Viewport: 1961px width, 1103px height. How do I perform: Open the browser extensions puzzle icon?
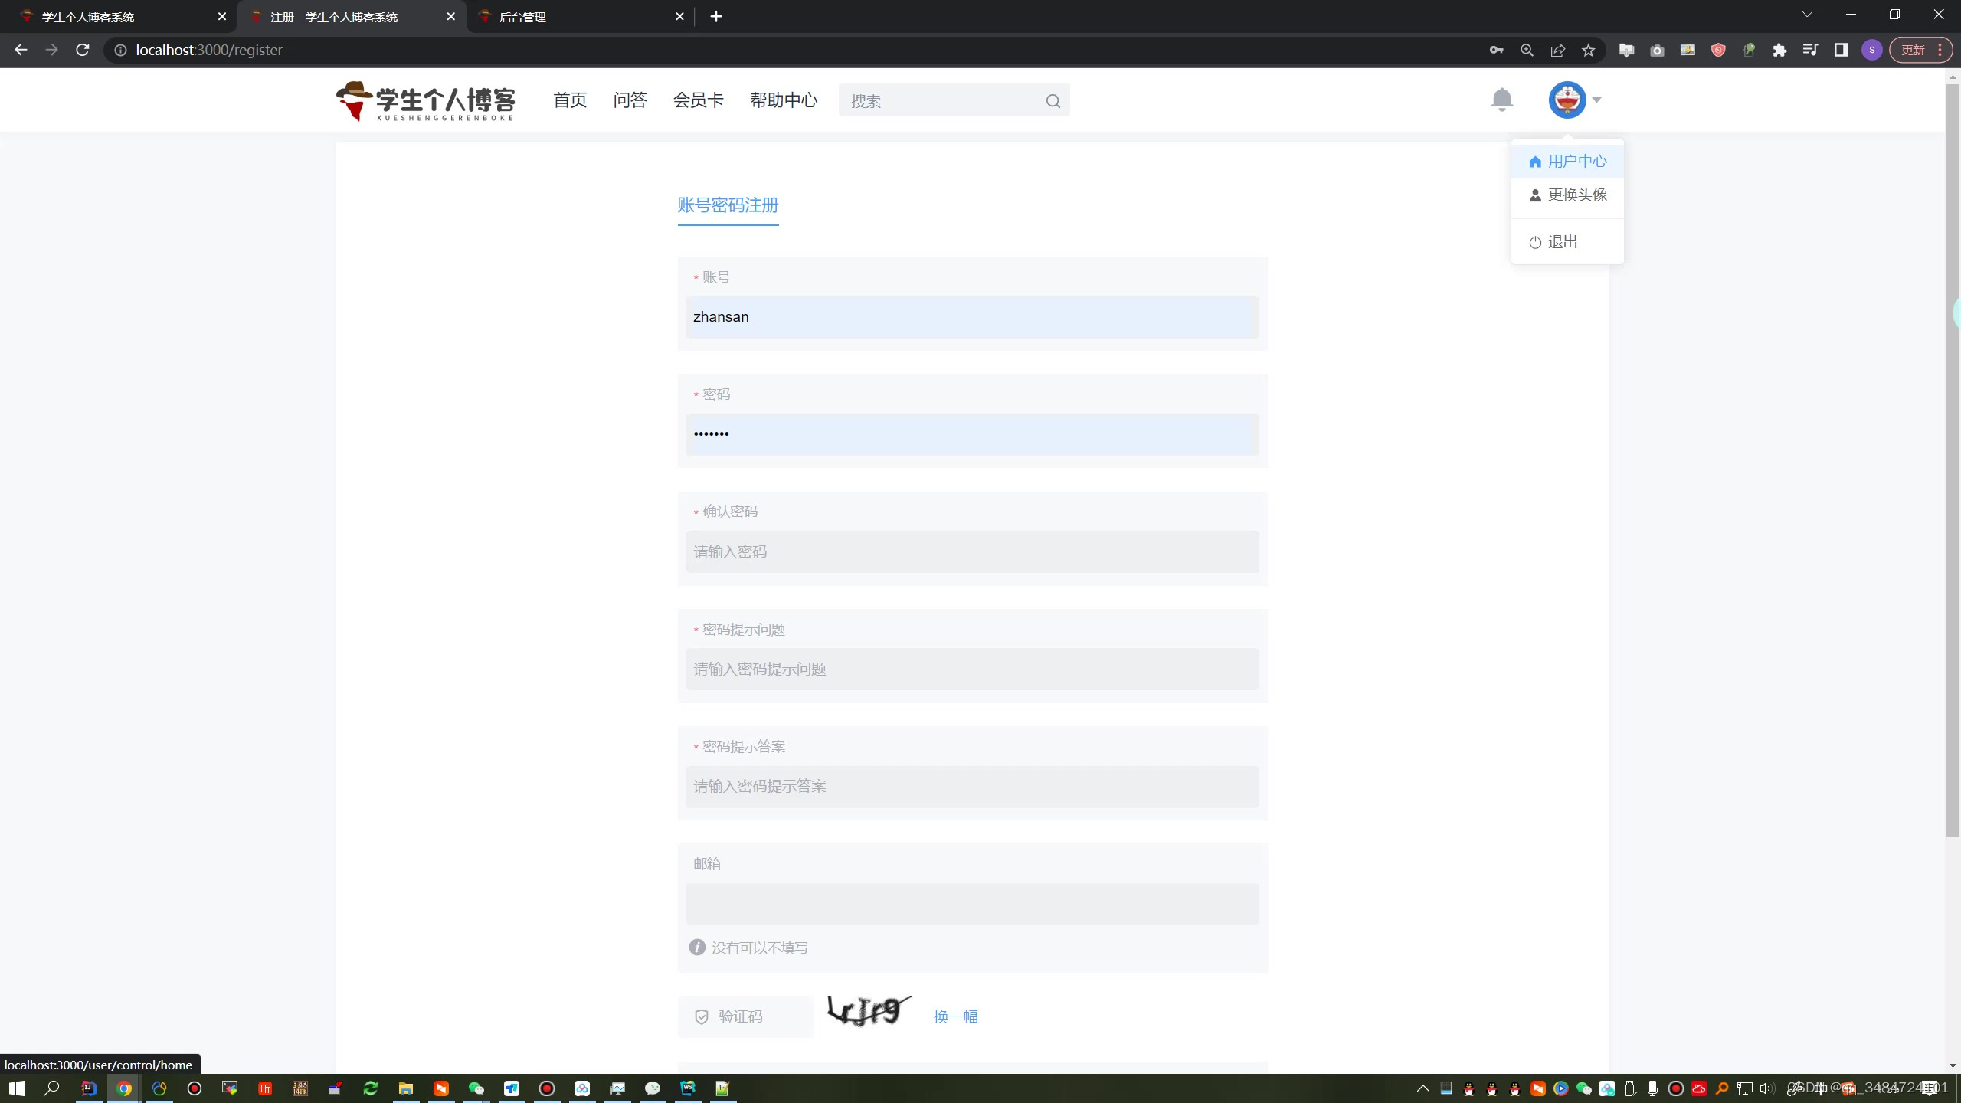click(1779, 51)
